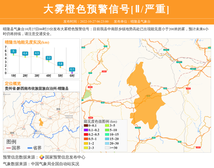Choose the 1~2 yellow-orange legend swatch
Viewport: 214px width, 168px height.
tap(86, 143)
